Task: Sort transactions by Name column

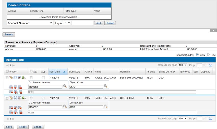Action: (x=98, y=72)
